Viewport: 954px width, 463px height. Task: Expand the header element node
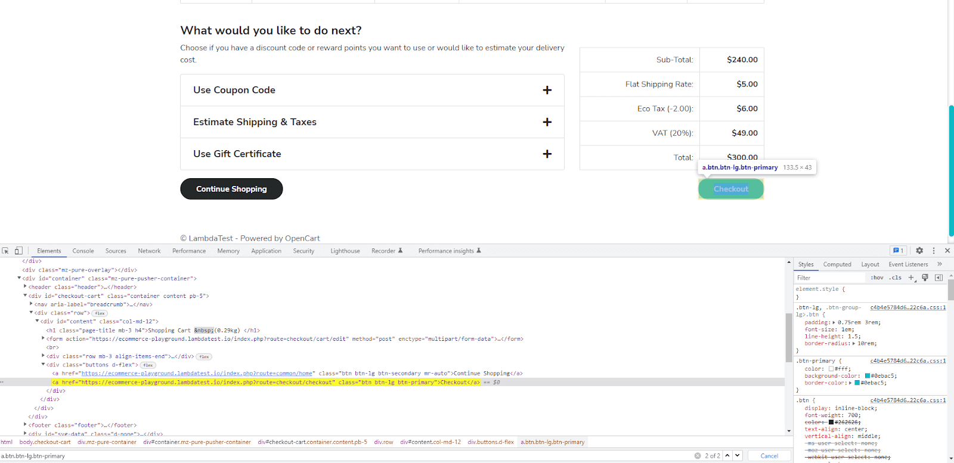[x=25, y=287]
